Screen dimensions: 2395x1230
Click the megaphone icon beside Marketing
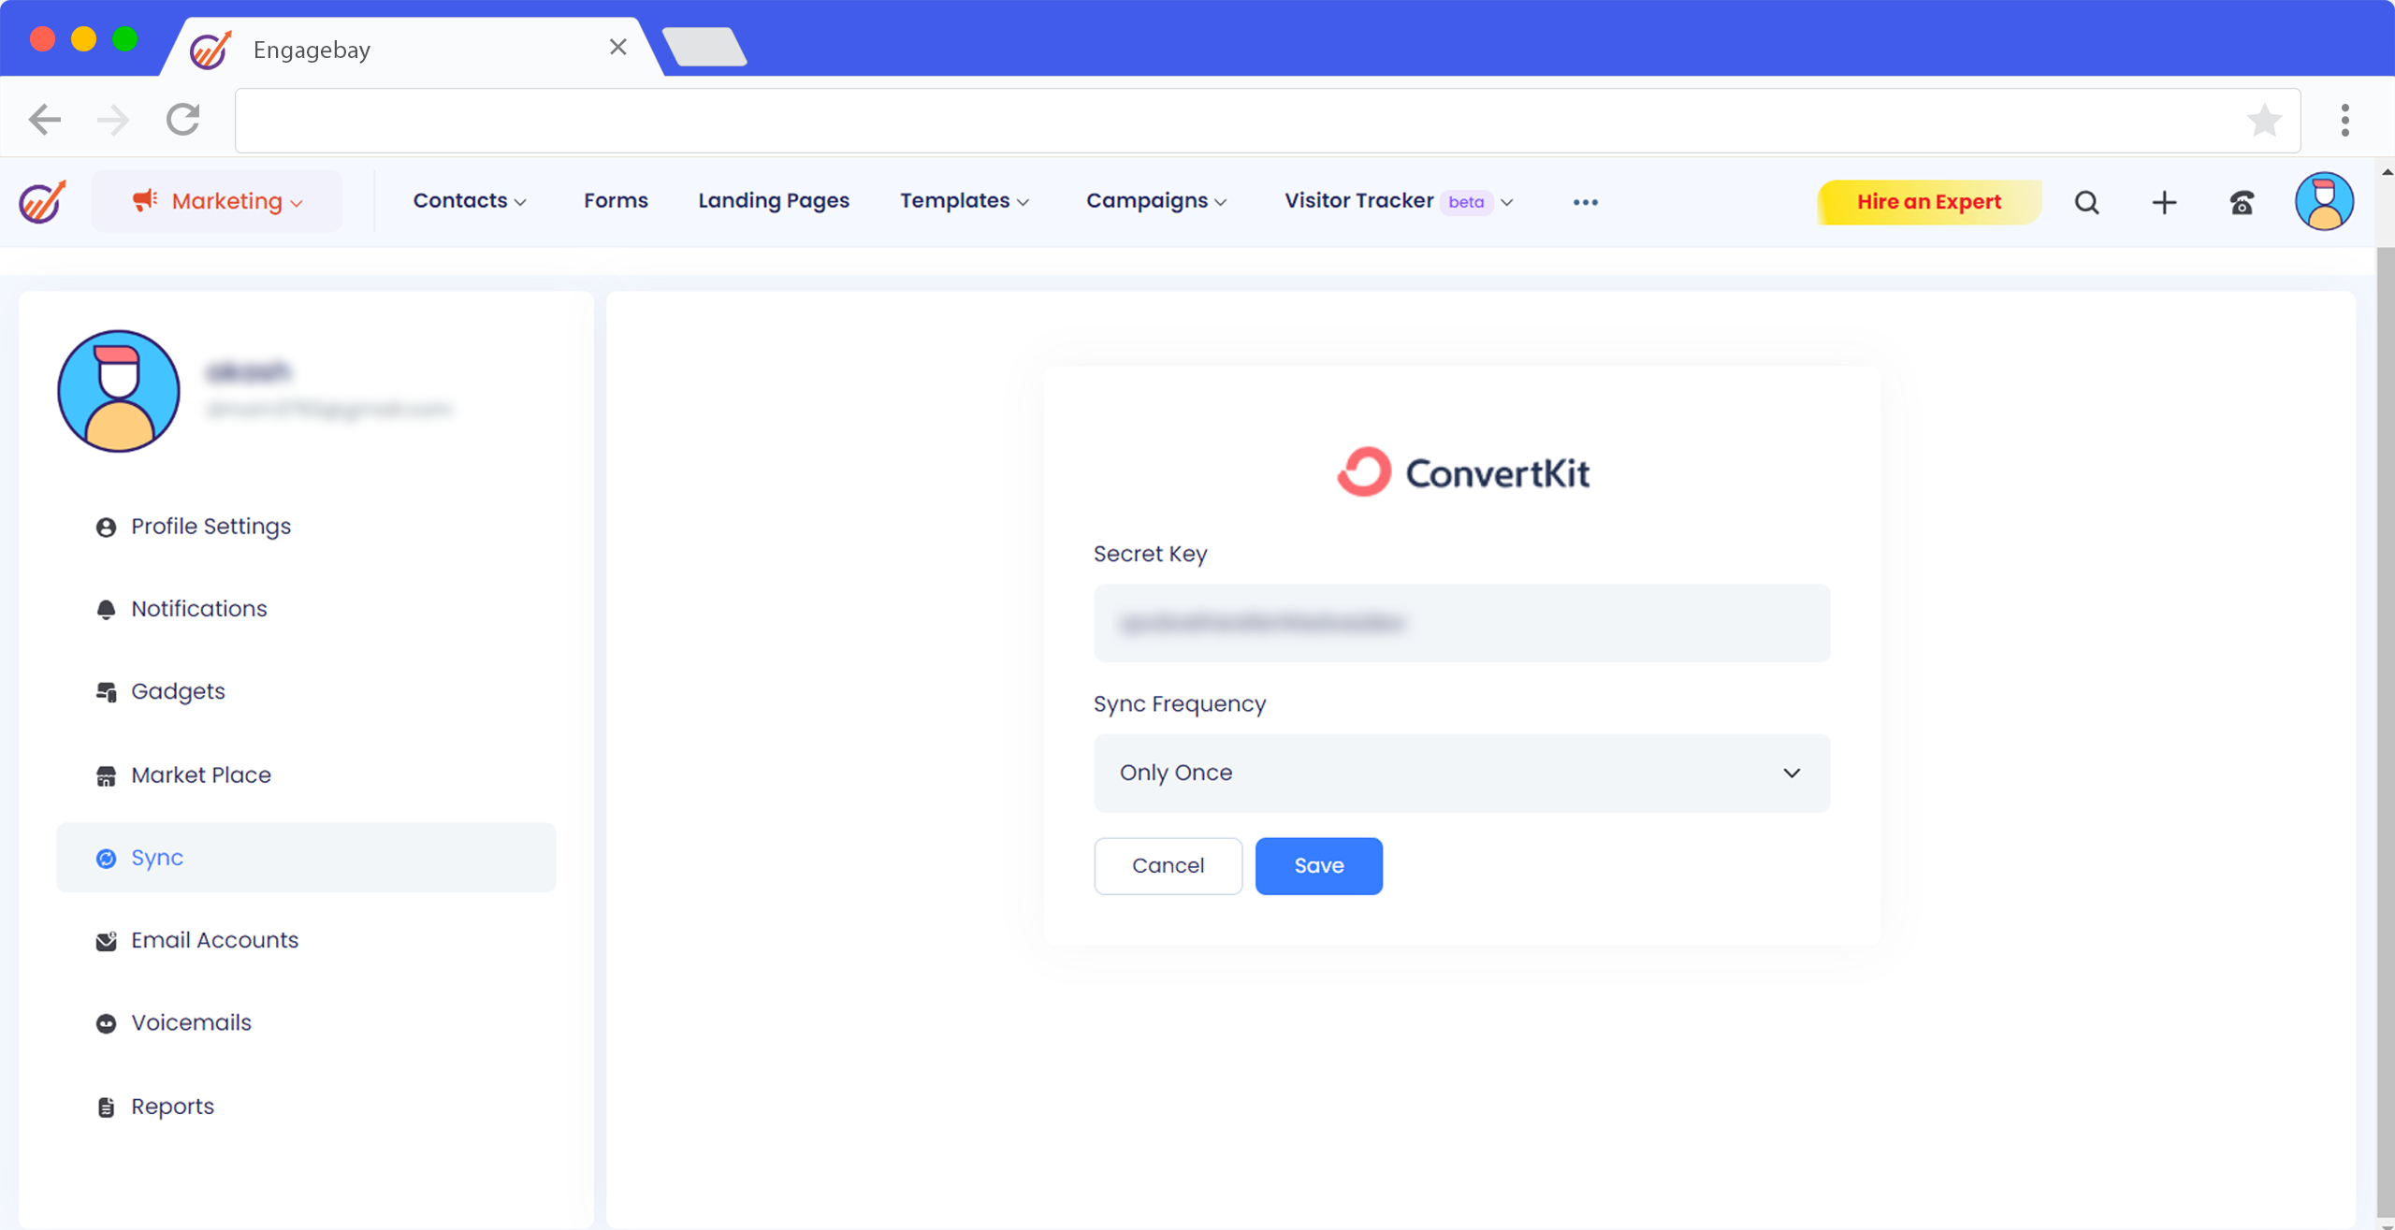(x=144, y=199)
